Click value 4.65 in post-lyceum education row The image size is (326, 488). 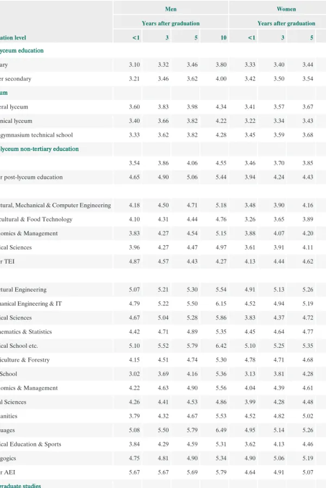pyautogui.click(x=134, y=177)
